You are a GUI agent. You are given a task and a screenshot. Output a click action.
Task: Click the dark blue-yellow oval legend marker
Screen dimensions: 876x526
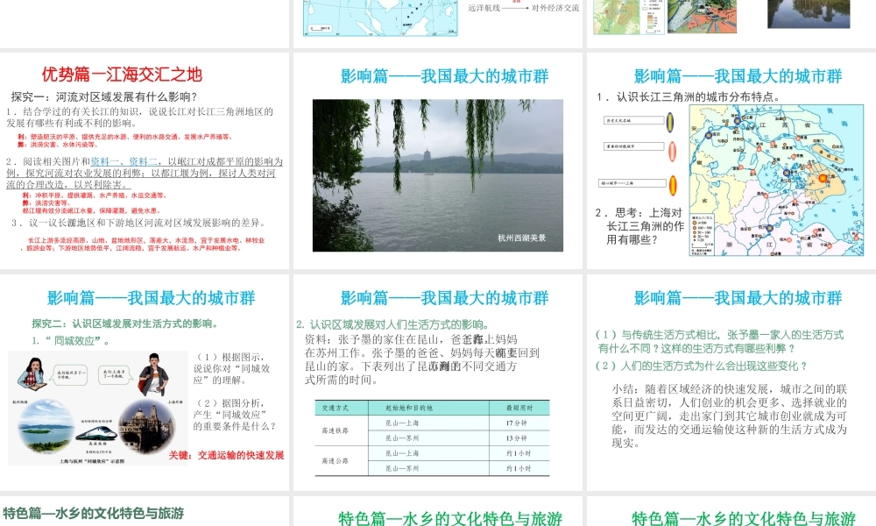pos(670,122)
